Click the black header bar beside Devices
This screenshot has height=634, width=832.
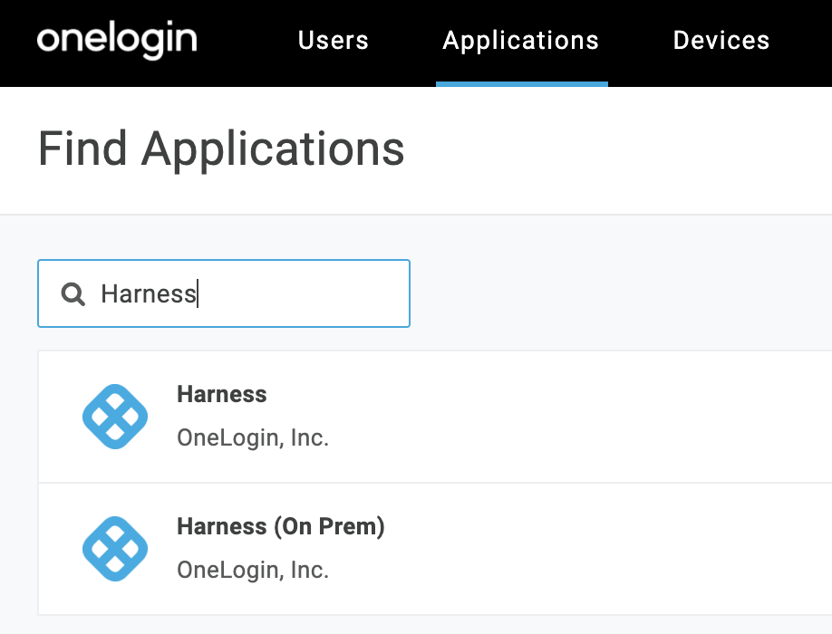click(x=802, y=41)
